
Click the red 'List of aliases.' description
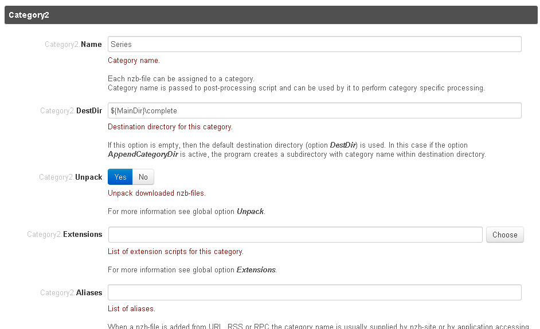(131, 309)
